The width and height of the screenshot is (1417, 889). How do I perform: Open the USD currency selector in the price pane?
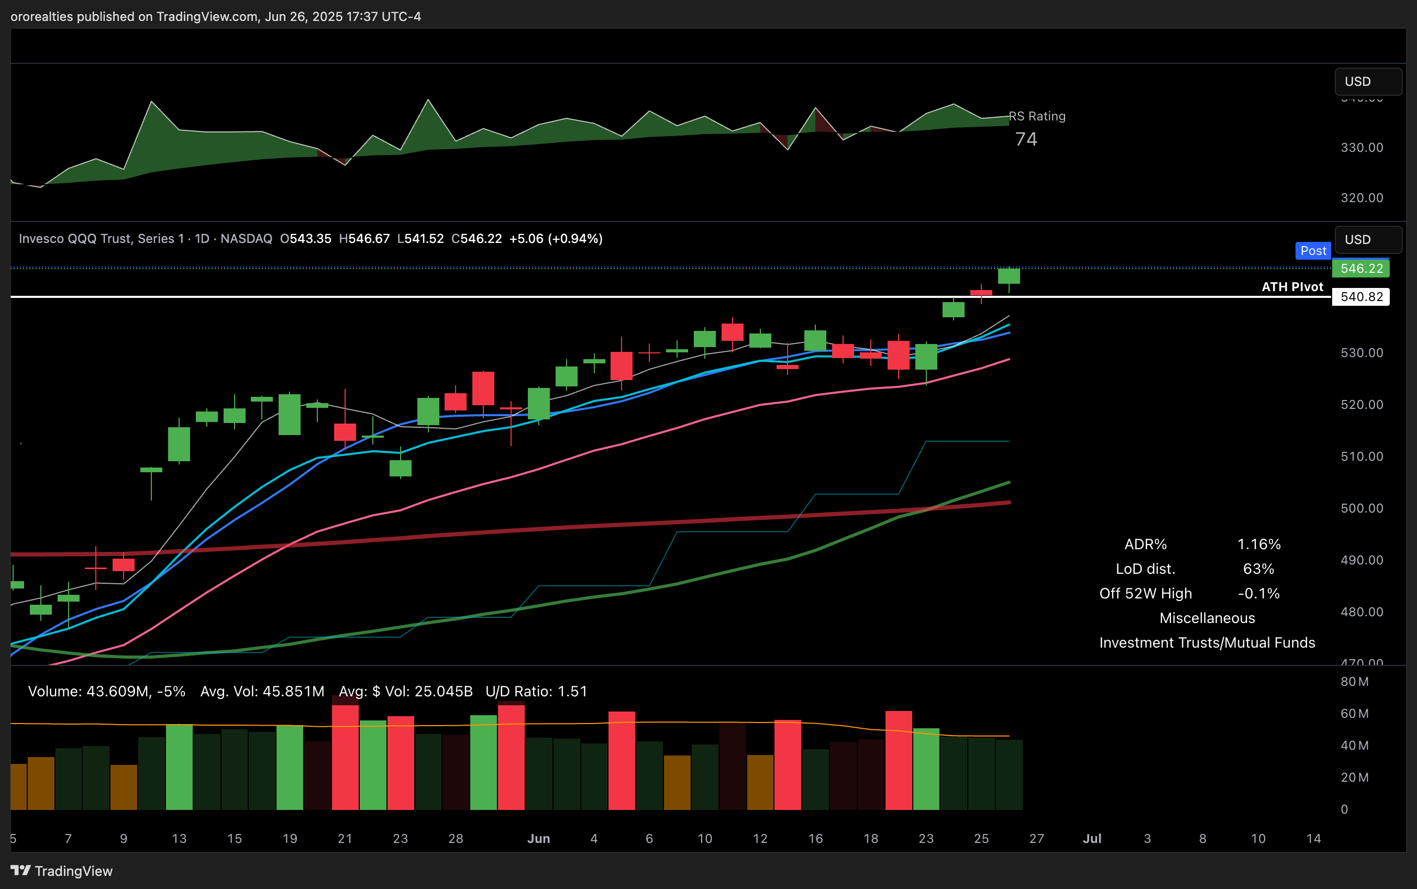pyautogui.click(x=1368, y=240)
